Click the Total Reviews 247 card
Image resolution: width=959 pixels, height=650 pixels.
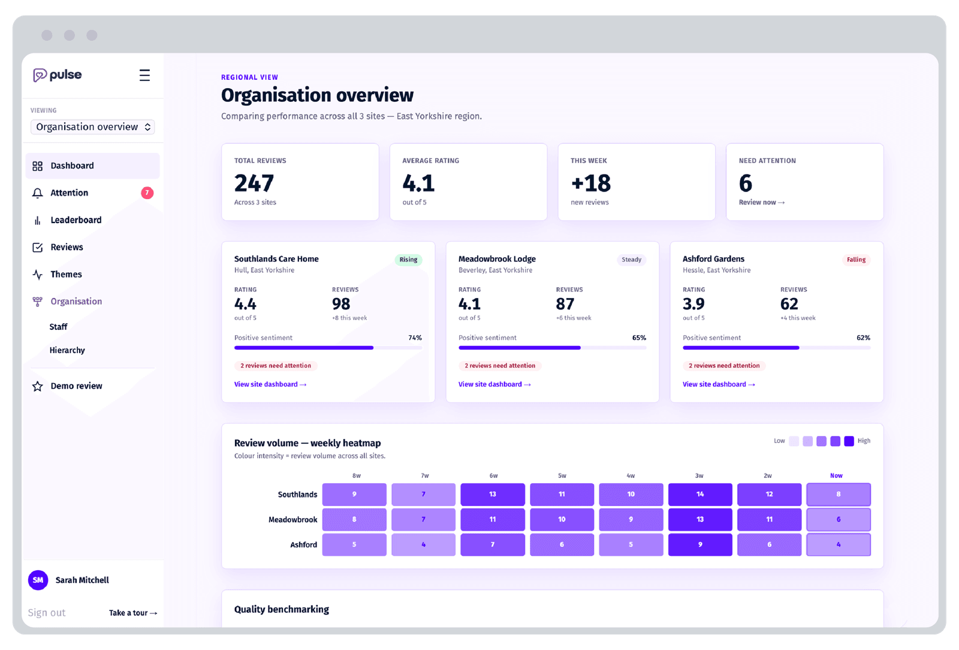tap(300, 182)
